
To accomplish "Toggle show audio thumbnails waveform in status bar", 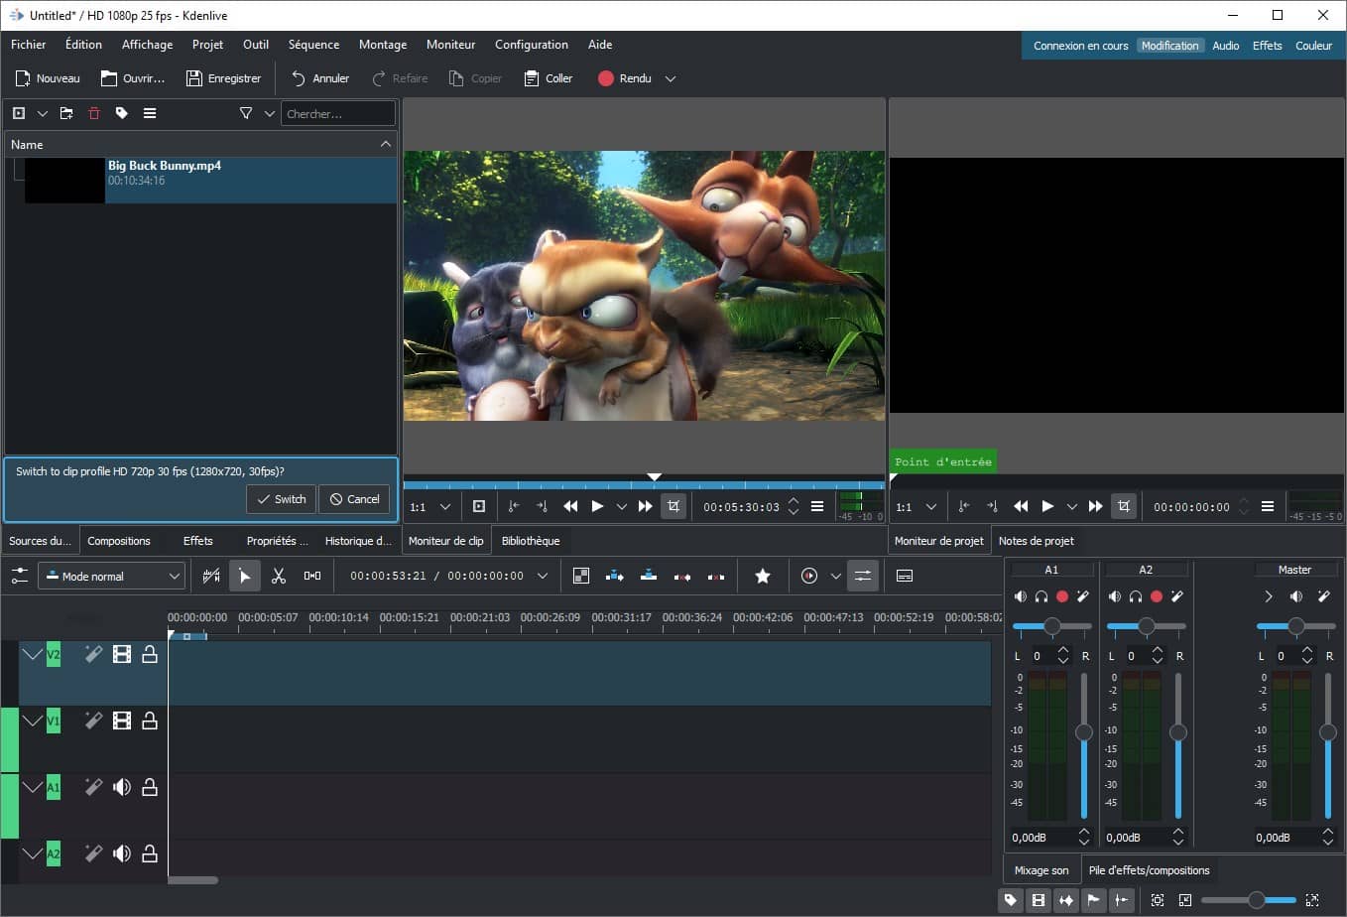I will pos(1066,900).
